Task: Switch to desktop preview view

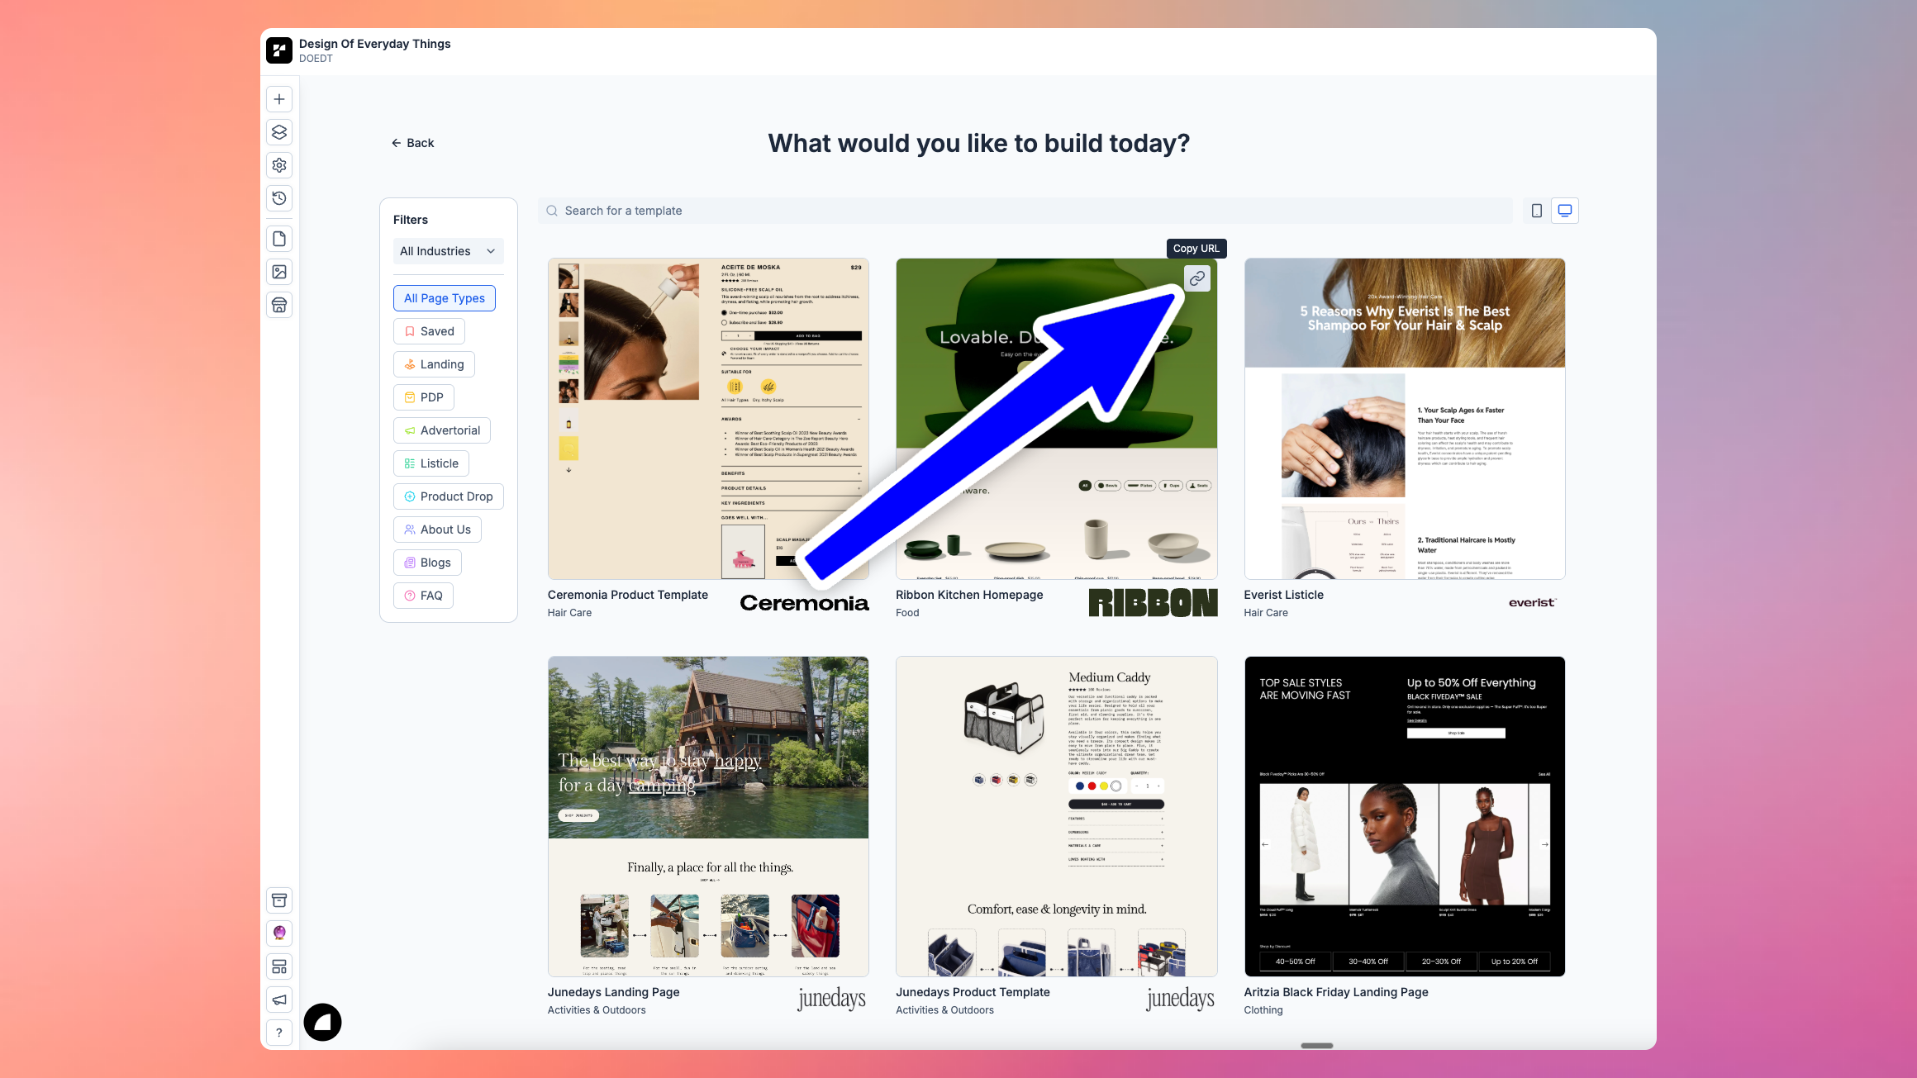Action: point(1564,211)
